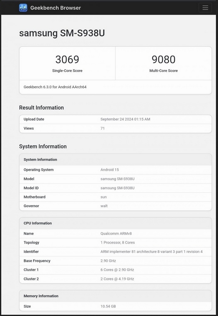Open the hamburger navigation menu
The height and width of the screenshot is (316, 218).
tap(205, 8)
